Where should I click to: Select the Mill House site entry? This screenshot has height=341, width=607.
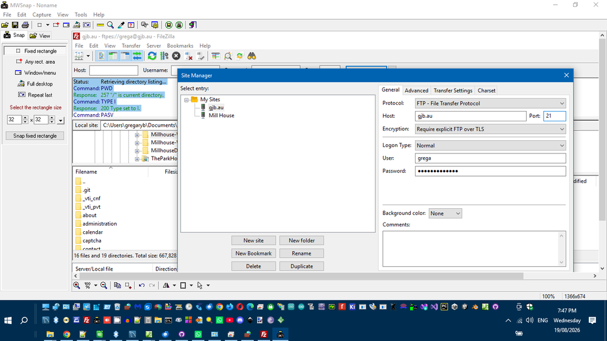click(221, 116)
